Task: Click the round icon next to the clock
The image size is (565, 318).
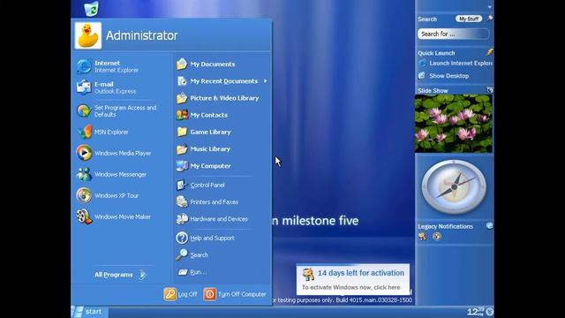Action: coord(489,312)
